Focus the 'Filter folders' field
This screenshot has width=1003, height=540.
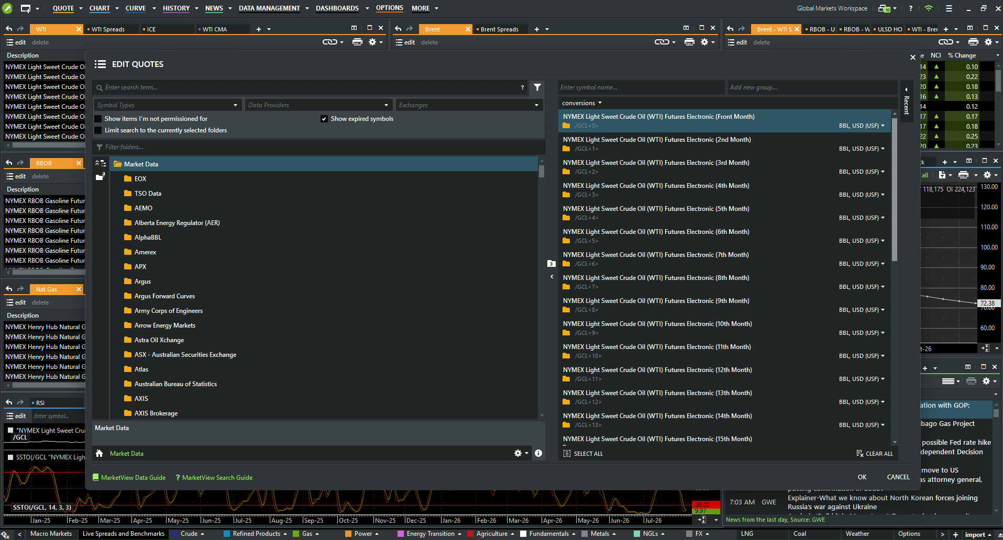(x=318, y=147)
